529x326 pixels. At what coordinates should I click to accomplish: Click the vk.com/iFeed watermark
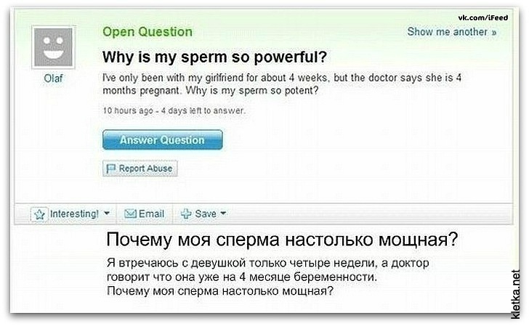(x=488, y=17)
